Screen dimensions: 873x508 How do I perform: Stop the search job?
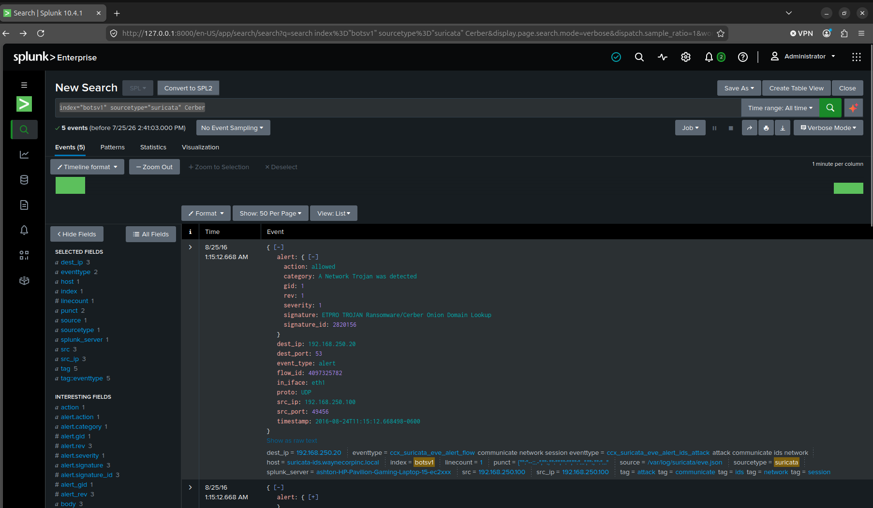(x=731, y=128)
